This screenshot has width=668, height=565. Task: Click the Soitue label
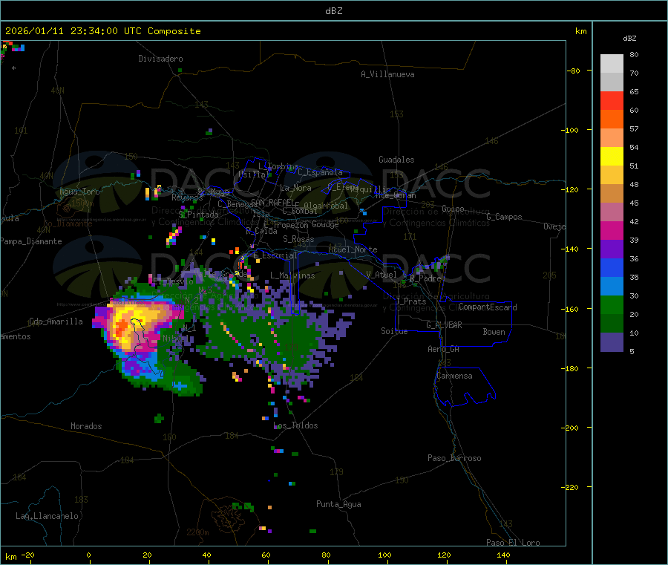point(394,331)
